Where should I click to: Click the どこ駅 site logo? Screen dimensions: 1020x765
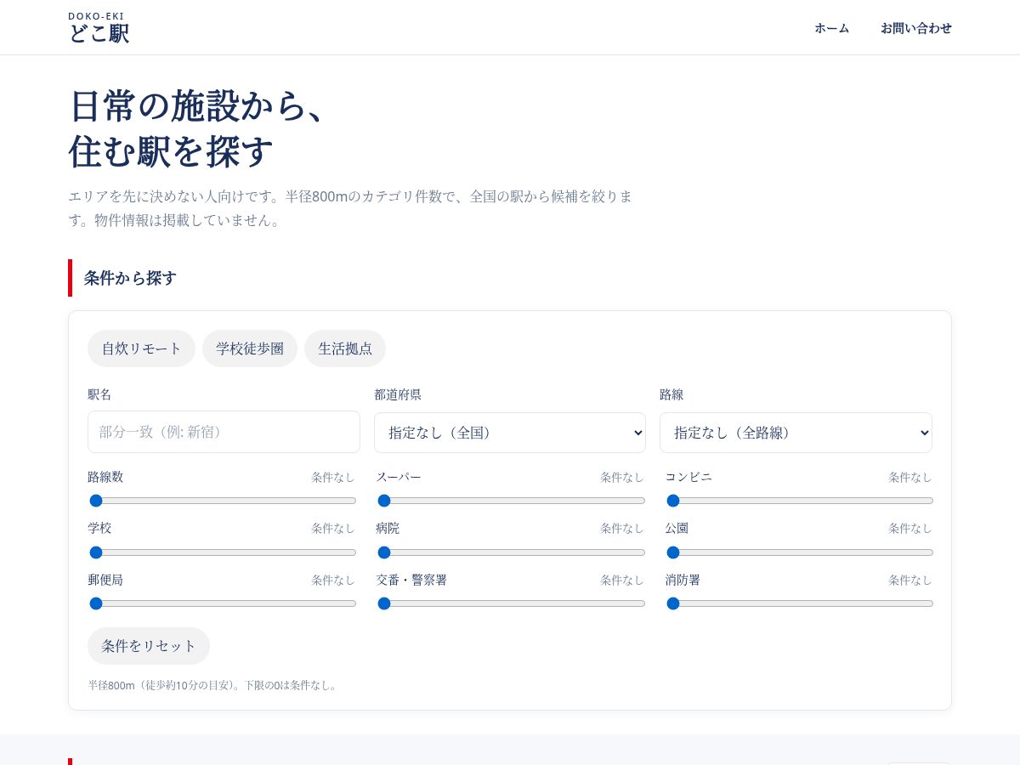[99, 28]
